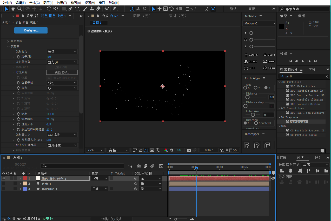Viewport: 331px width, 221px height.
Task: Select the Brush tool
Action: coord(85,9)
